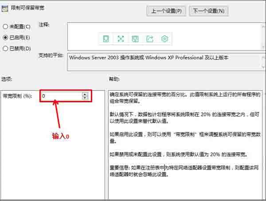Go to 下一个设置(N) next setting

coord(209,11)
